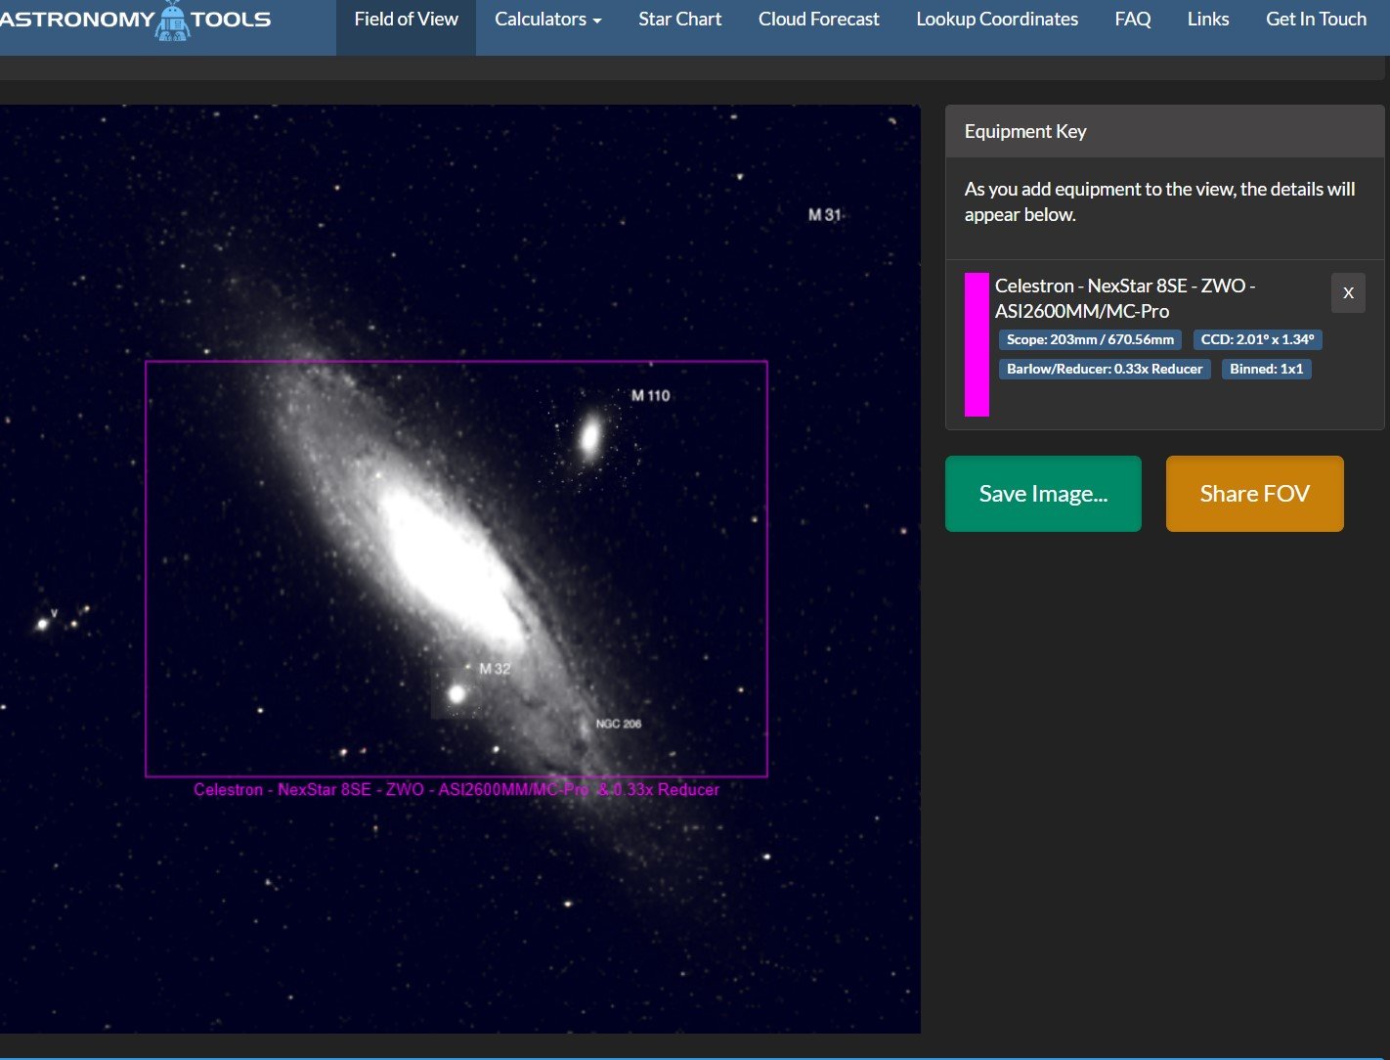The width and height of the screenshot is (1390, 1060).
Task: Click the magenta equipment color swatch
Action: tap(977, 344)
